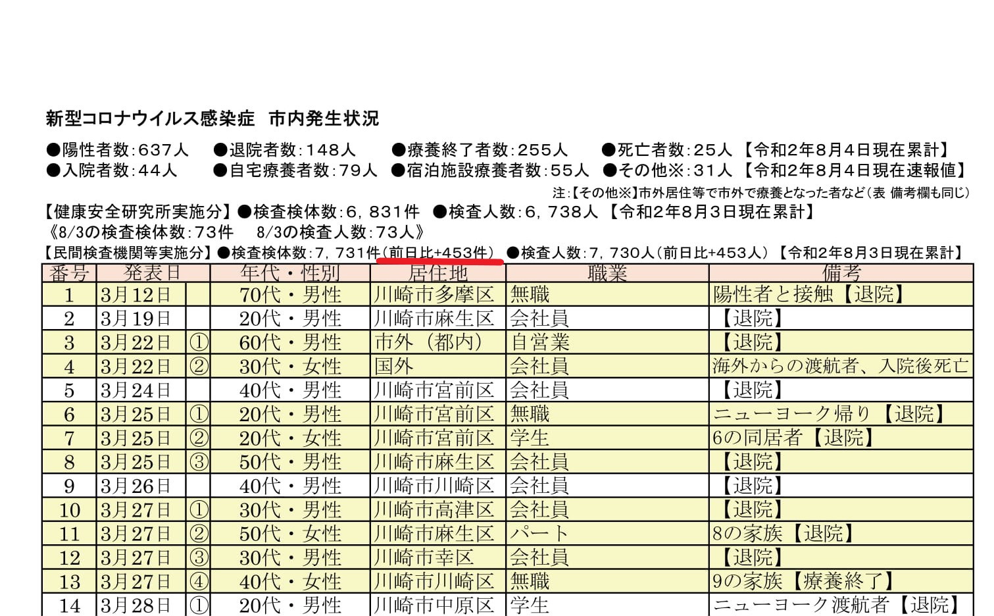Select the text 陽性者数:637人
The height and width of the screenshot is (616, 994).
pyautogui.click(x=125, y=150)
